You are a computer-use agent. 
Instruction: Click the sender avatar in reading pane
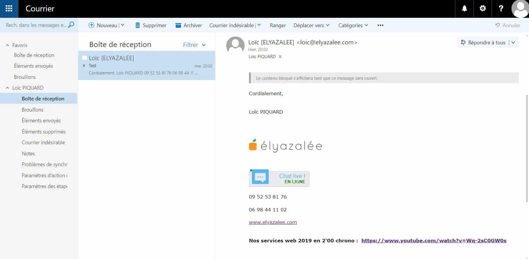coord(235,46)
